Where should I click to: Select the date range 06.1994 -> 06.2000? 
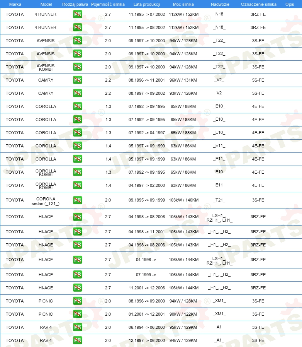click(147, 327)
